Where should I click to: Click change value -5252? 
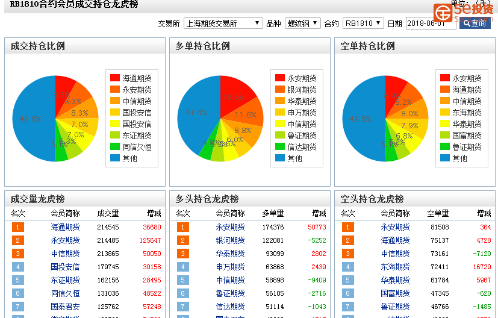(317, 240)
